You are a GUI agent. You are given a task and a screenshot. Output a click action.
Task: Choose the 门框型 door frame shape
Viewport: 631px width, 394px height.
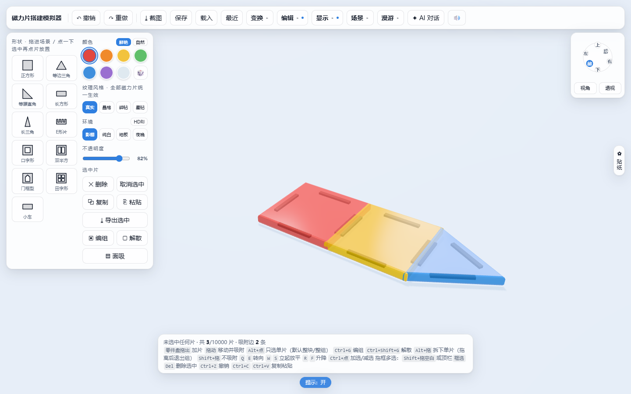(28, 181)
